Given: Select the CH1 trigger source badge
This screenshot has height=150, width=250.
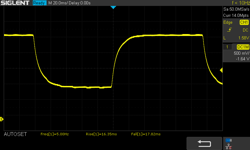Looking at the screenshot, I should click(244, 22).
